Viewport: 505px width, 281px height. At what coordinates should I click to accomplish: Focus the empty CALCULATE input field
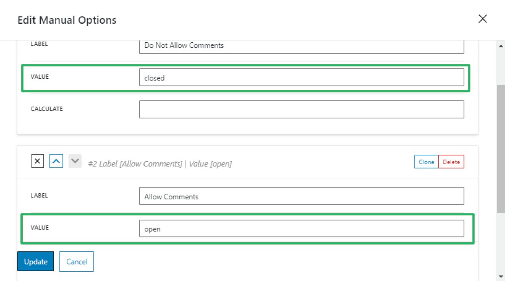(x=302, y=109)
